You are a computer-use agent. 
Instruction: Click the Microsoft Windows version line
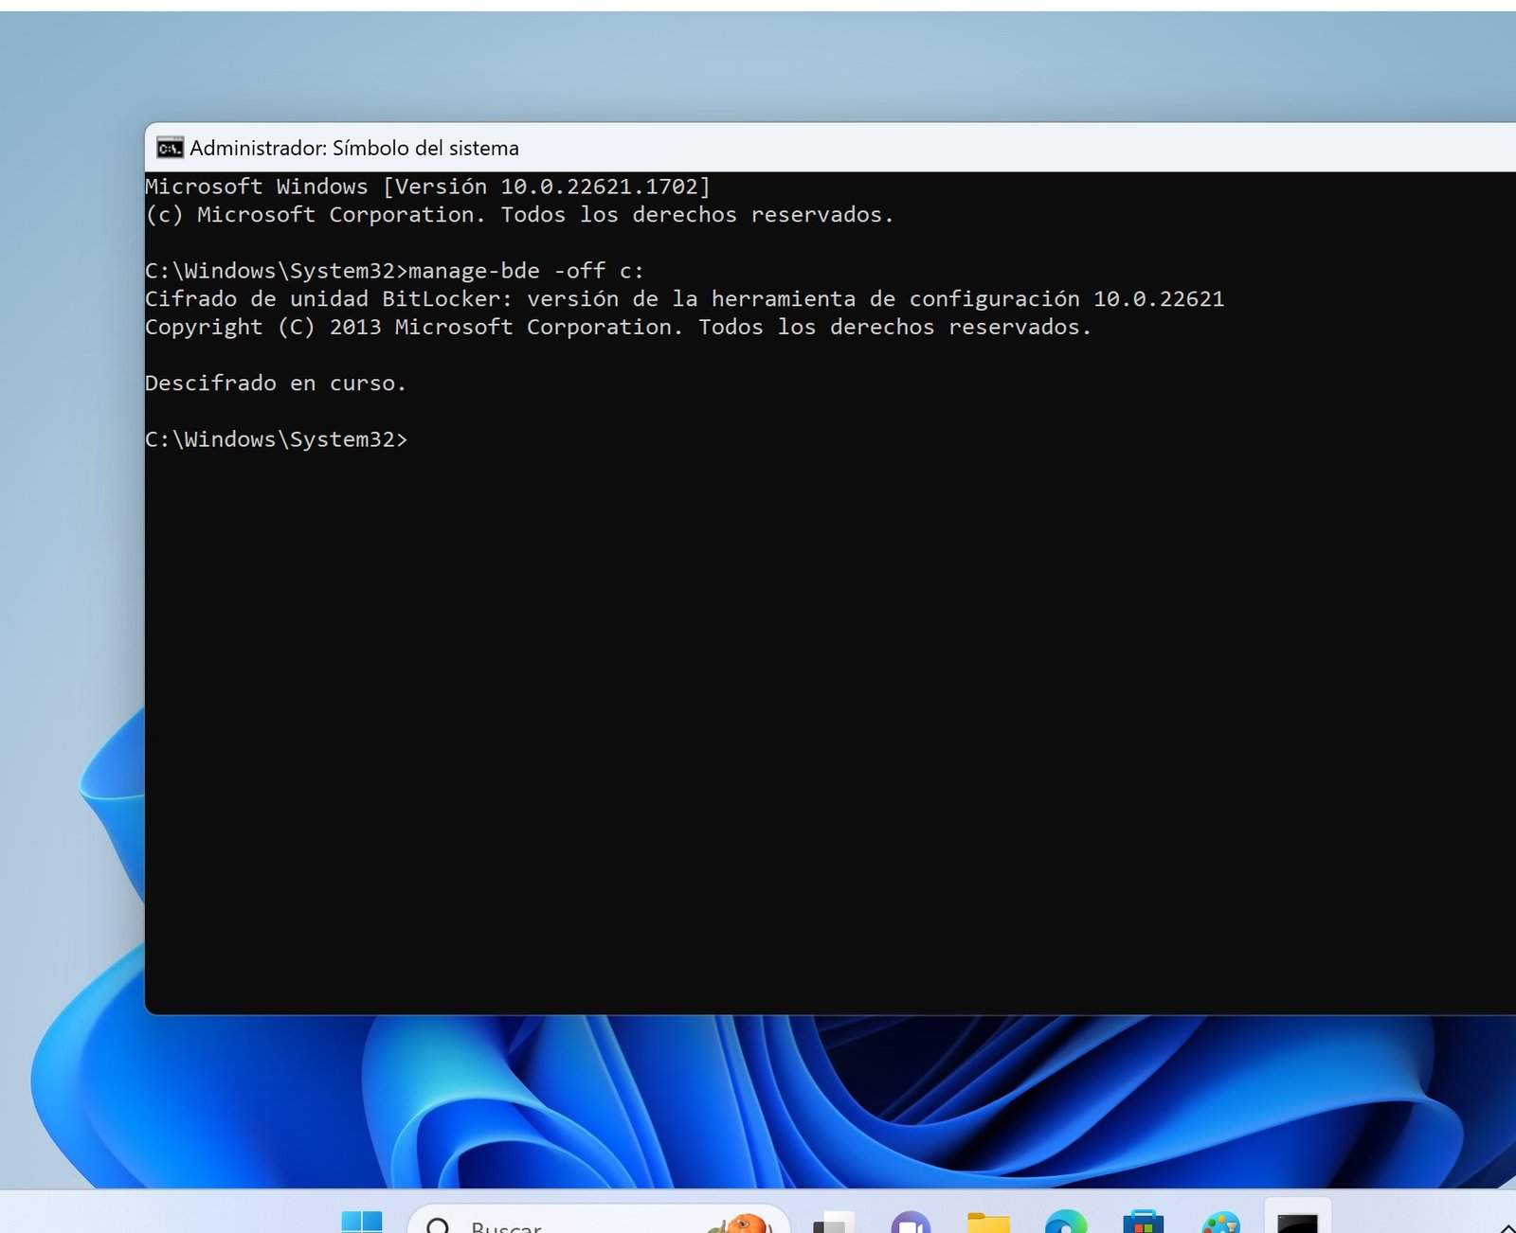426,187
